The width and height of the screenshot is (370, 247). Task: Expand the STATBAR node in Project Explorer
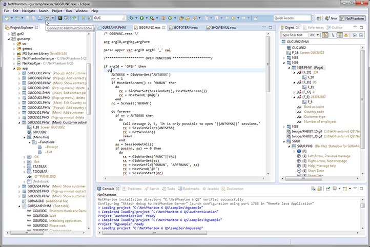pyautogui.click(x=24, y=167)
